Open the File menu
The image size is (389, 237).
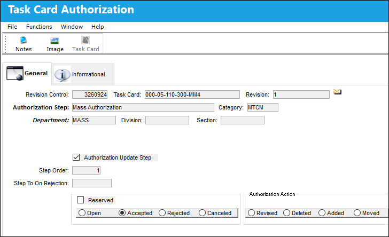click(x=12, y=27)
